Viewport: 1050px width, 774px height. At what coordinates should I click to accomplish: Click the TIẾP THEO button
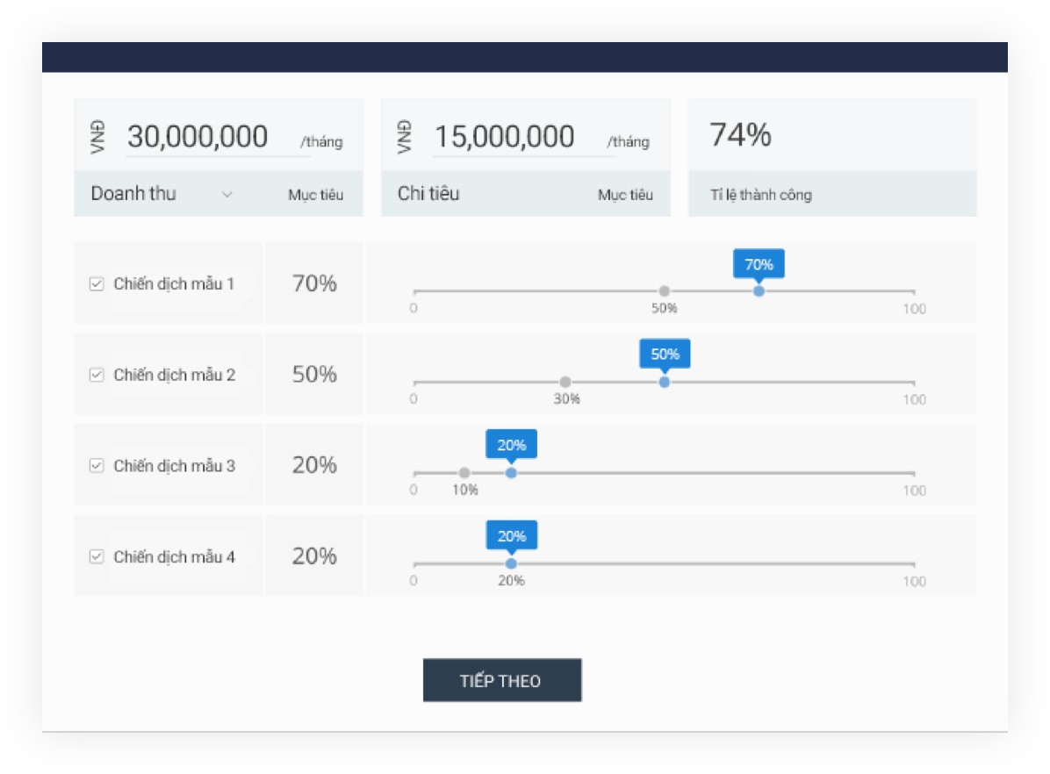pos(502,680)
